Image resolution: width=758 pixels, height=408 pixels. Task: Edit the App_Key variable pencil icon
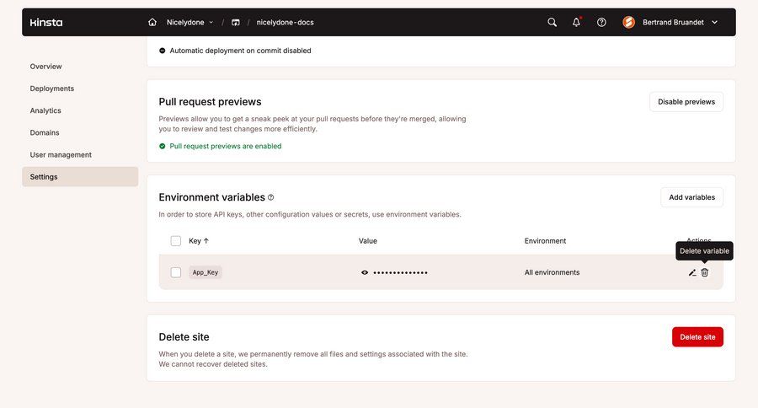pyautogui.click(x=692, y=272)
